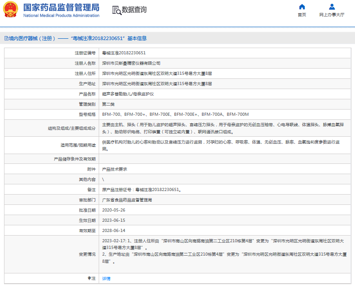This screenshot has width=355, height=285.
Task: Click the 附件 row label
Action: (92, 169)
